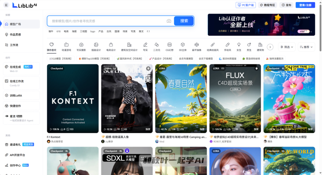322x175 pixels.
Task: Toggle the hamburger sidebar menu icon
Action: 6,5
